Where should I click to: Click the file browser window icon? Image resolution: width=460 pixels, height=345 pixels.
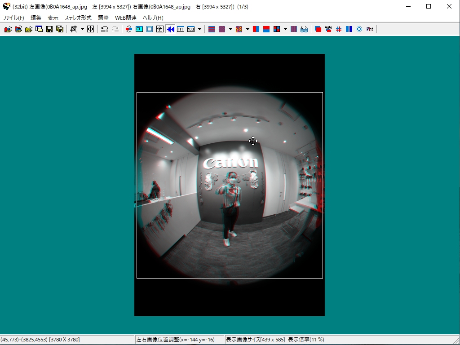39,29
